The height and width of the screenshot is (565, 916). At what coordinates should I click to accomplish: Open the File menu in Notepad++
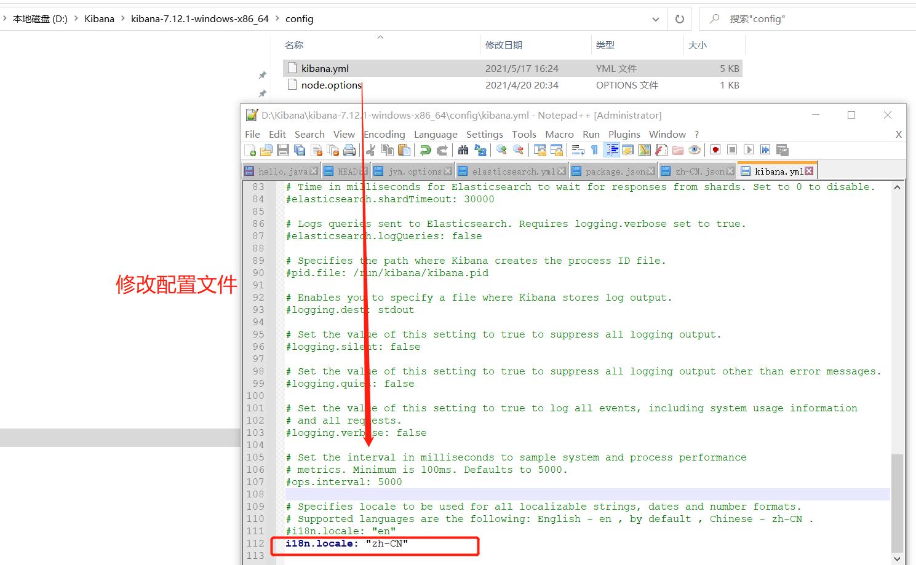tap(252, 134)
